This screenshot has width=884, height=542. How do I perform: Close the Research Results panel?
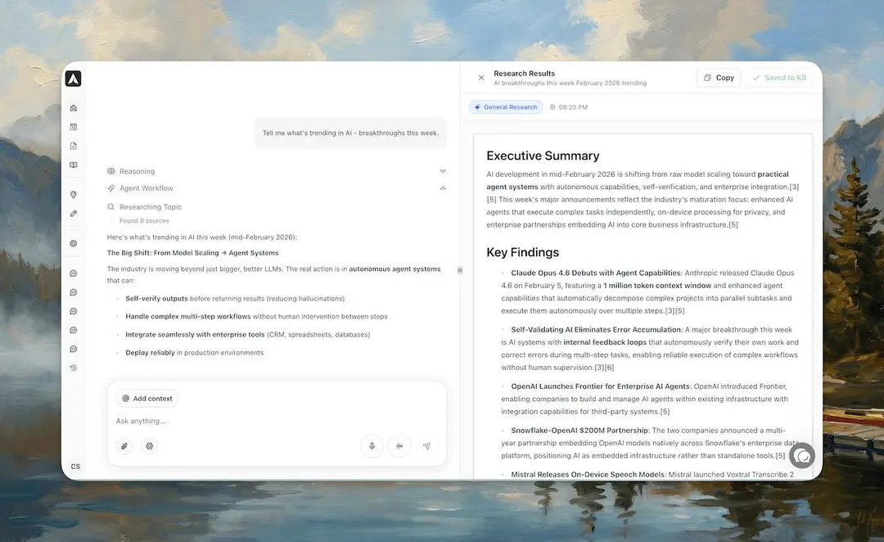point(481,78)
